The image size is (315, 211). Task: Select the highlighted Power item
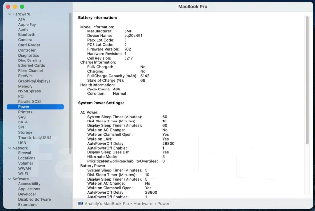pyautogui.click(x=35, y=107)
